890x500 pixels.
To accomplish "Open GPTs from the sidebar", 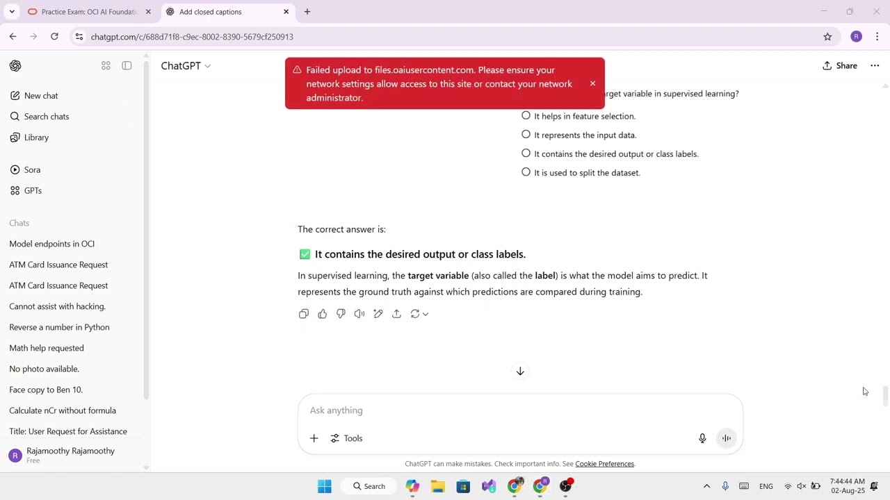I will point(33,191).
